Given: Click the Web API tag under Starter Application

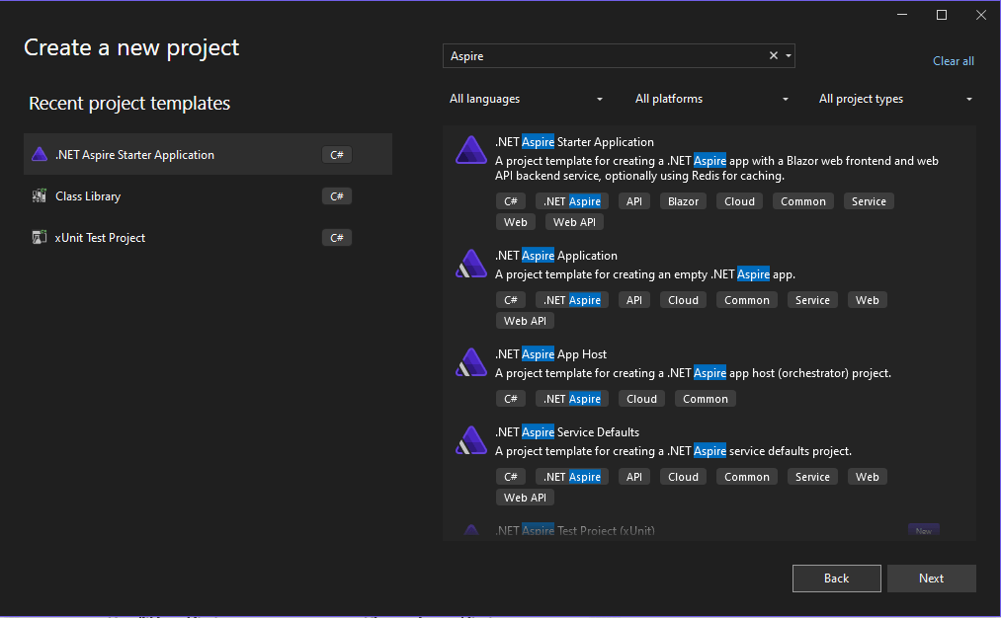Looking at the screenshot, I should pyautogui.click(x=574, y=222).
